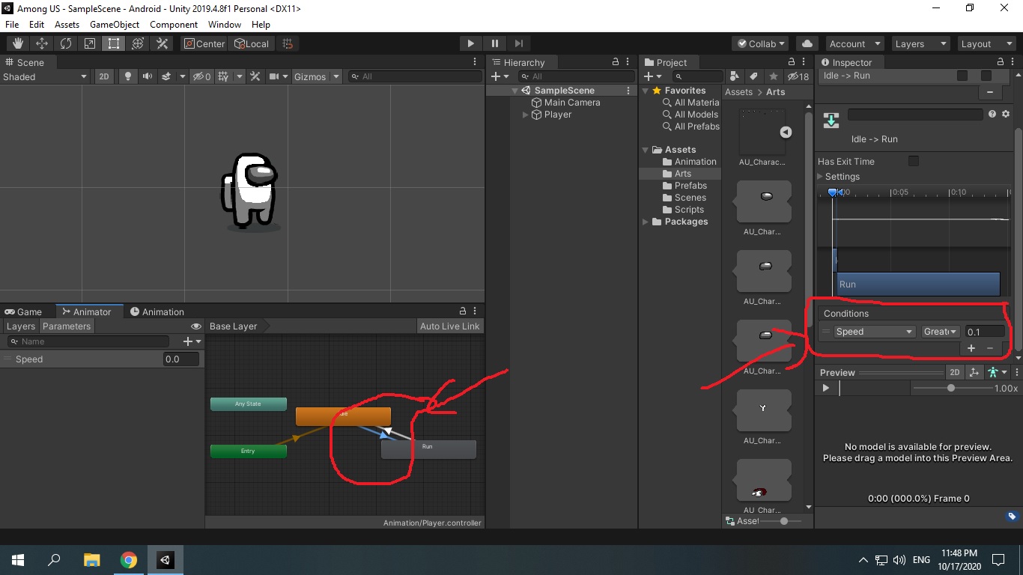
Task: Switch to the Animation tab
Action: [157, 311]
